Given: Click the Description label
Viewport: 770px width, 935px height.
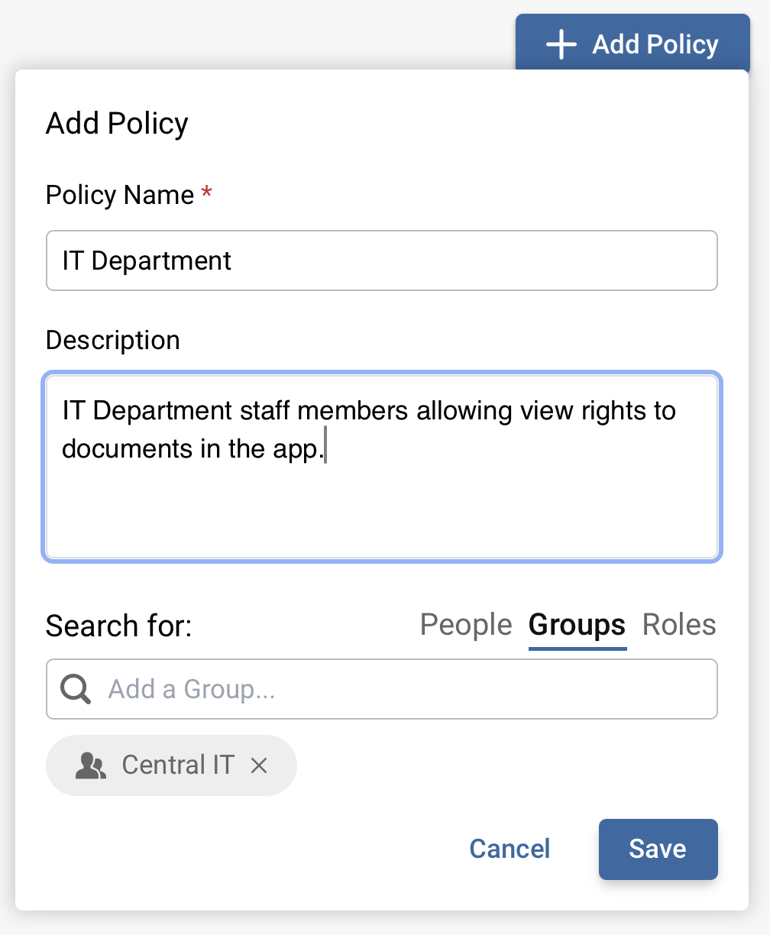Looking at the screenshot, I should pos(112,340).
